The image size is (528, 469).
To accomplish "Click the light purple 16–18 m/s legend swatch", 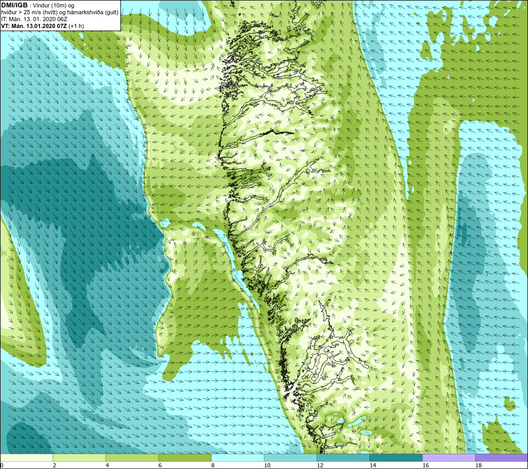I will pos(449,457).
